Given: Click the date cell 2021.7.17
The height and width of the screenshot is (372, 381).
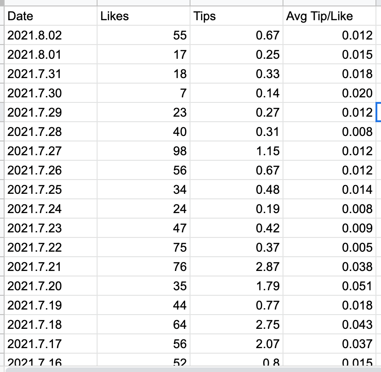Looking at the screenshot, I should pyautogui.click(x=51, y=344).
